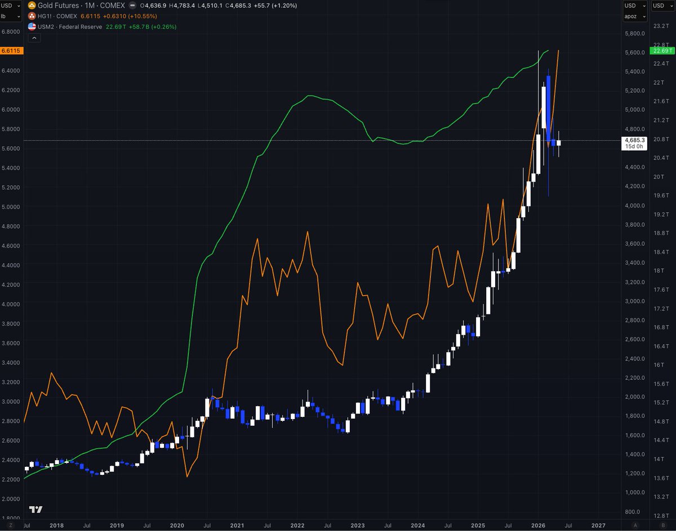The width and height of the screenshot is (676, 531).
Task: Open the gold axis USD currency dropdown
Action: pyautogui.click(x=634, y=5)
